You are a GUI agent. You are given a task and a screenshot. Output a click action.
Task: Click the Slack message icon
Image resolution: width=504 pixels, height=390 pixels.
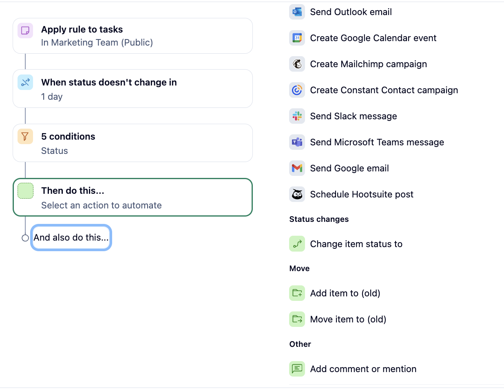tap(297, 116)
